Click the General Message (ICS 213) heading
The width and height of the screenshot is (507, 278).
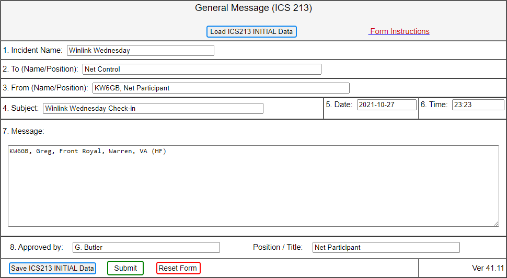(254, 8)
